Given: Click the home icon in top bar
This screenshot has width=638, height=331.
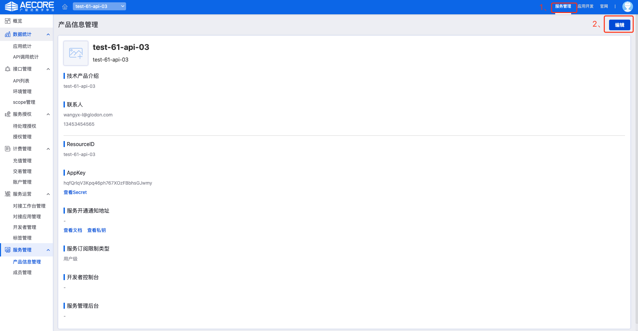Looking at the screenshot, I should 65,7.
